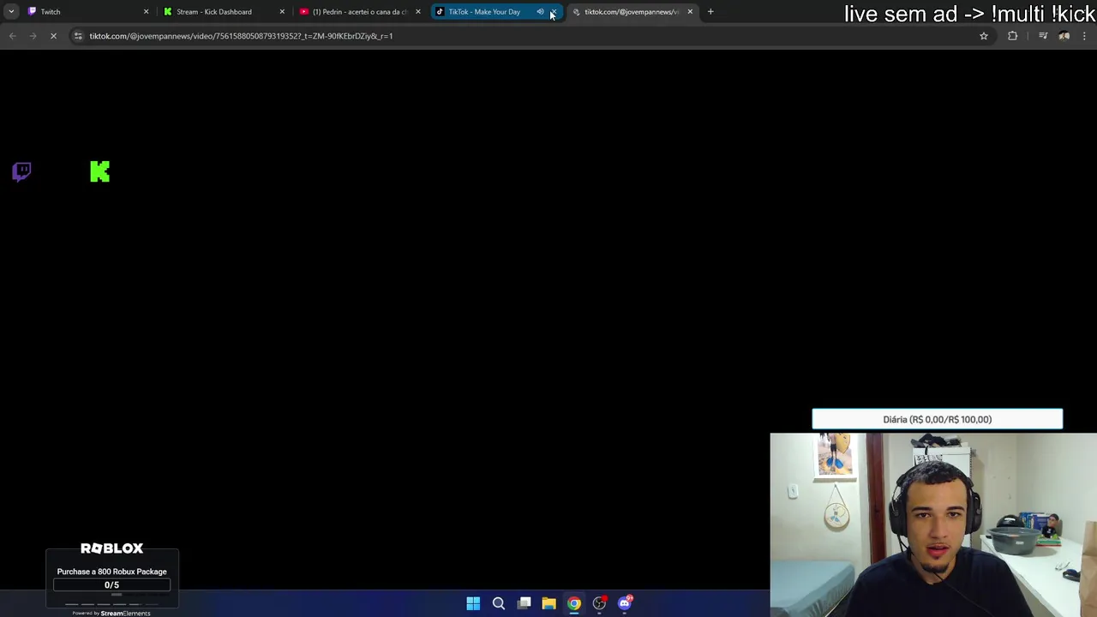Open the Chrome three-dot menu

tap(1085, 36)
